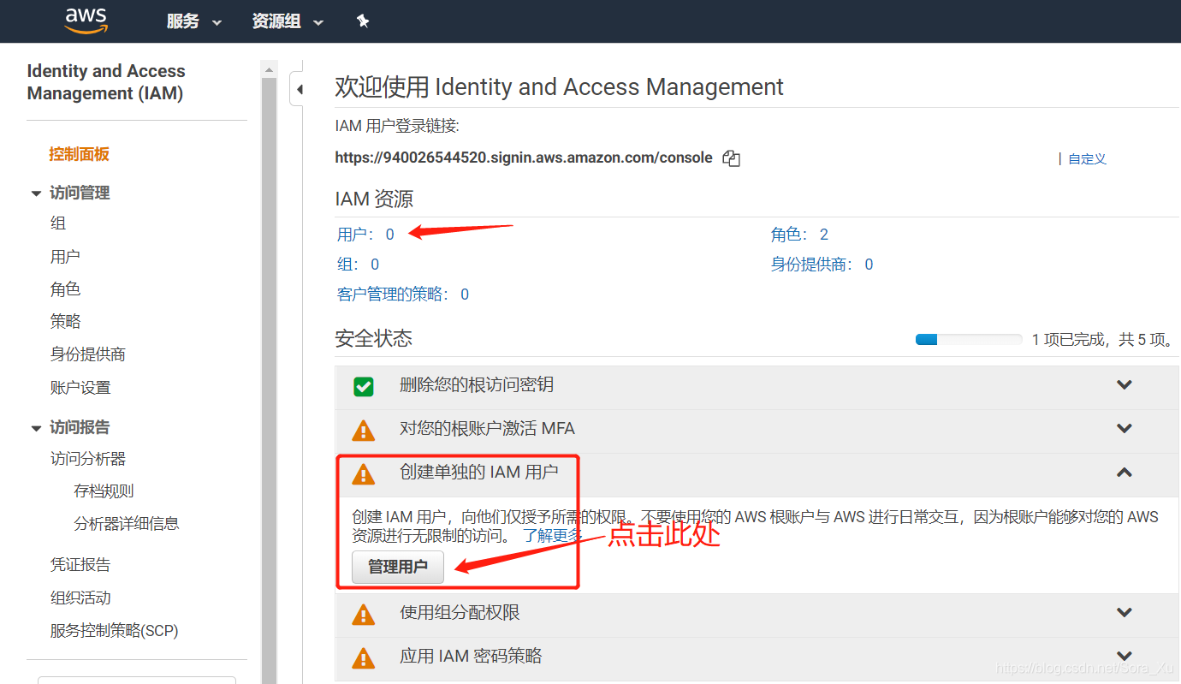This screenshot has height=684, width=1181.
Task: Open the 资源组 dropdown menu
Action: [x=288, y=21]
